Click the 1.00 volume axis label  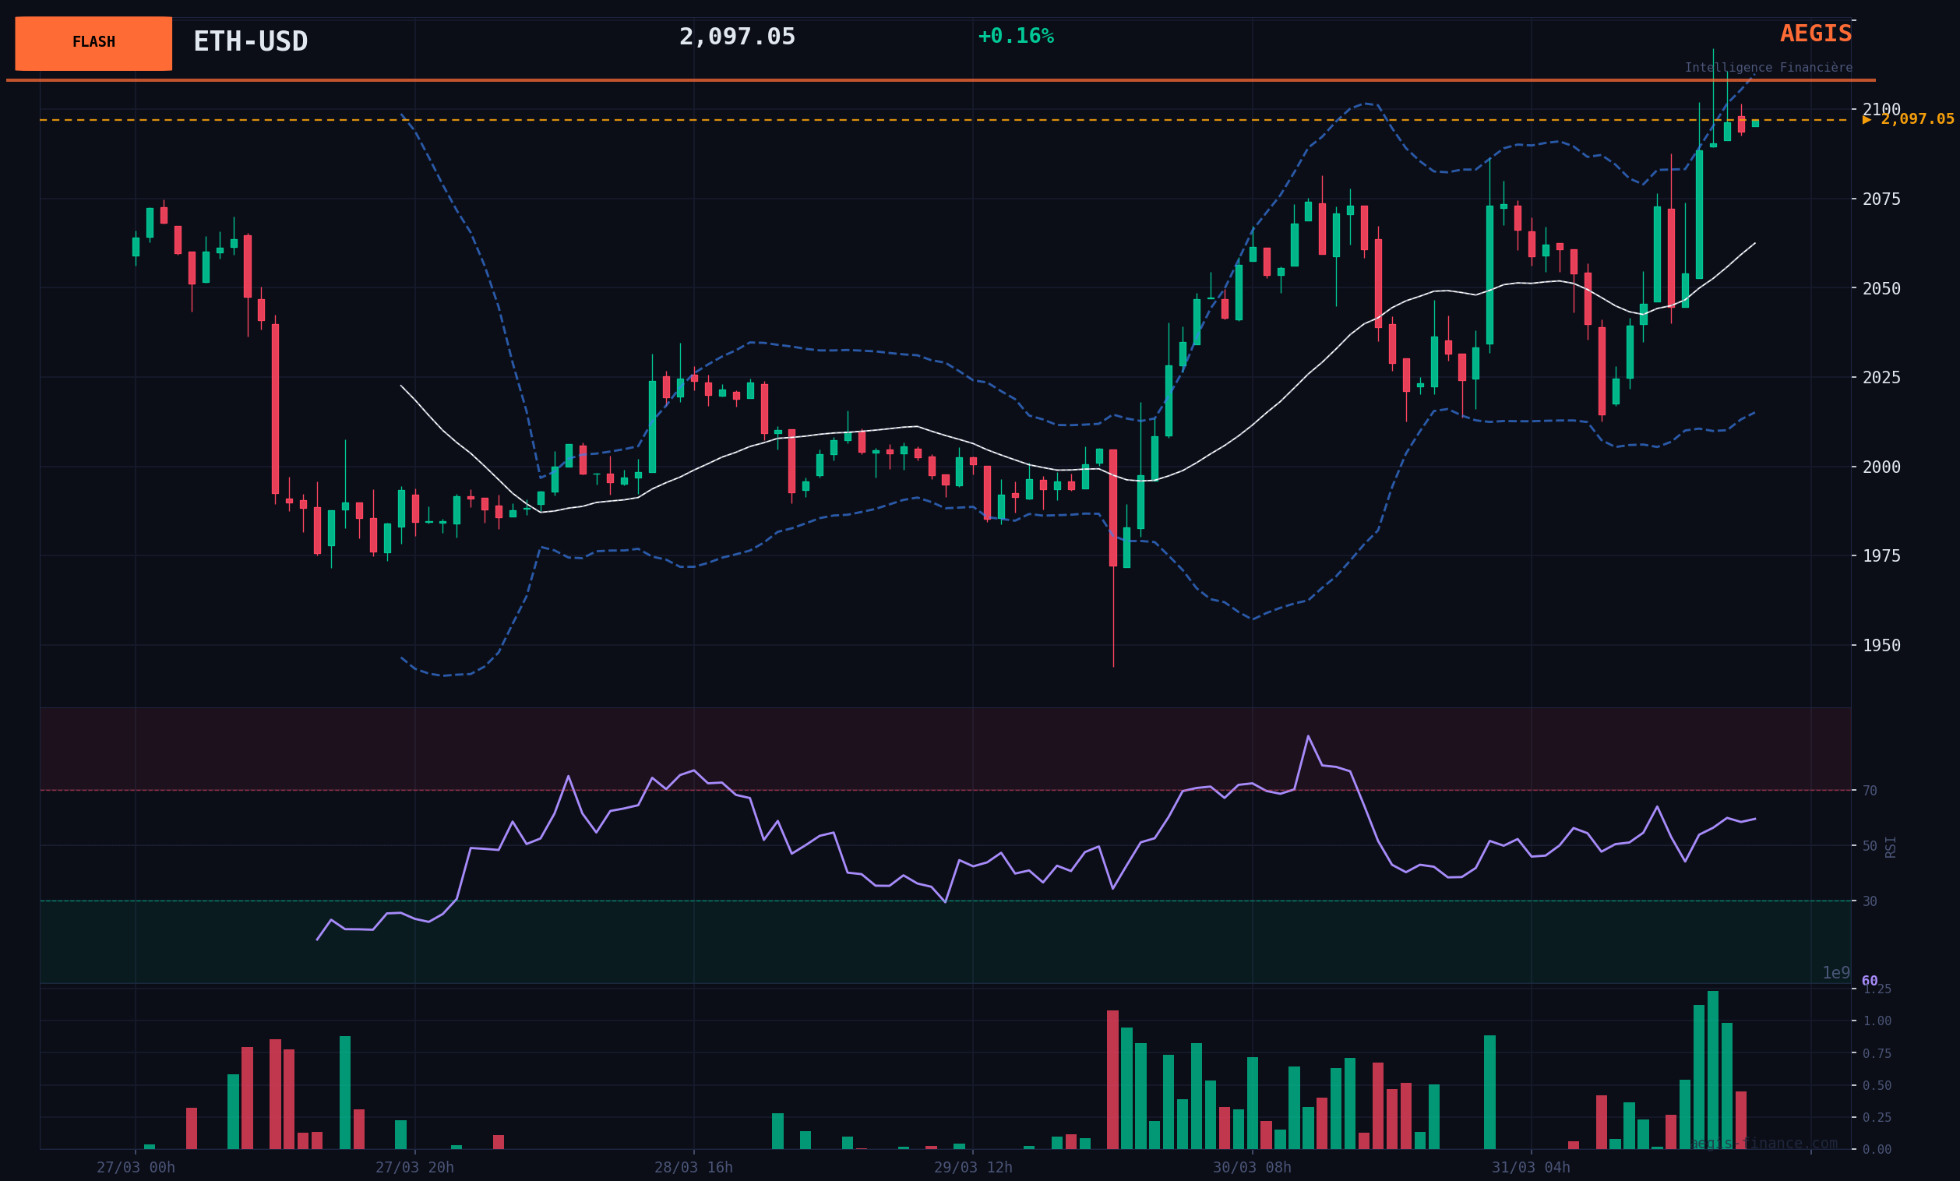click(x=1877, y=1021)
